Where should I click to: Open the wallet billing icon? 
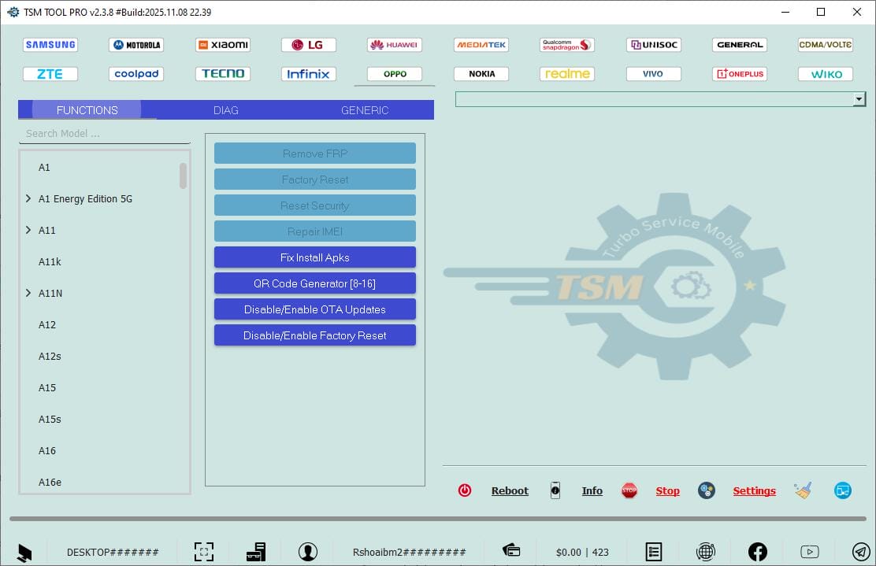click(x=510, y=551)
